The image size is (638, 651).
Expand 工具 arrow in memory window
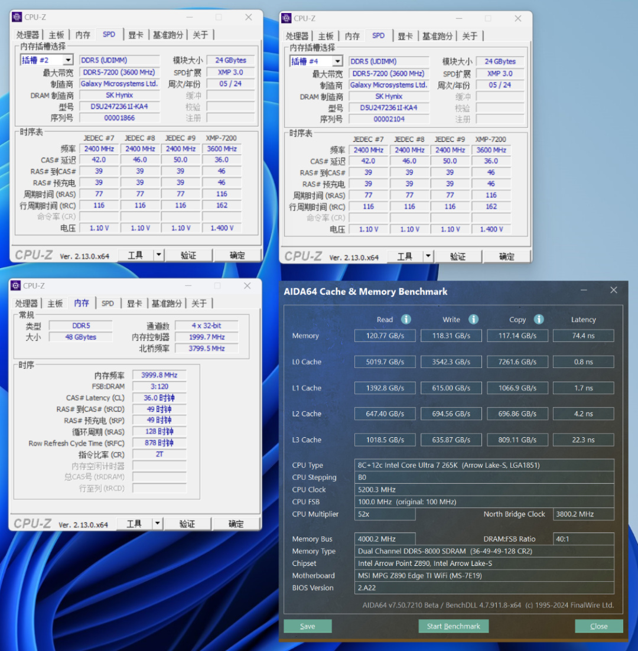point(157,523)
